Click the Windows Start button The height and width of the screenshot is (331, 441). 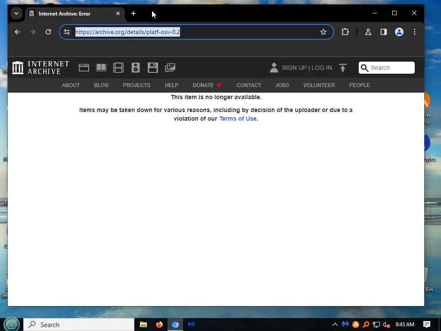click(12, 325)
